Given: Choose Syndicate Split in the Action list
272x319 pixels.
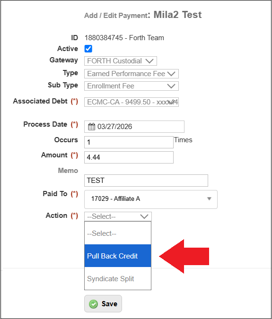Looking at the screenshot, I should click(x=118, y=278).
